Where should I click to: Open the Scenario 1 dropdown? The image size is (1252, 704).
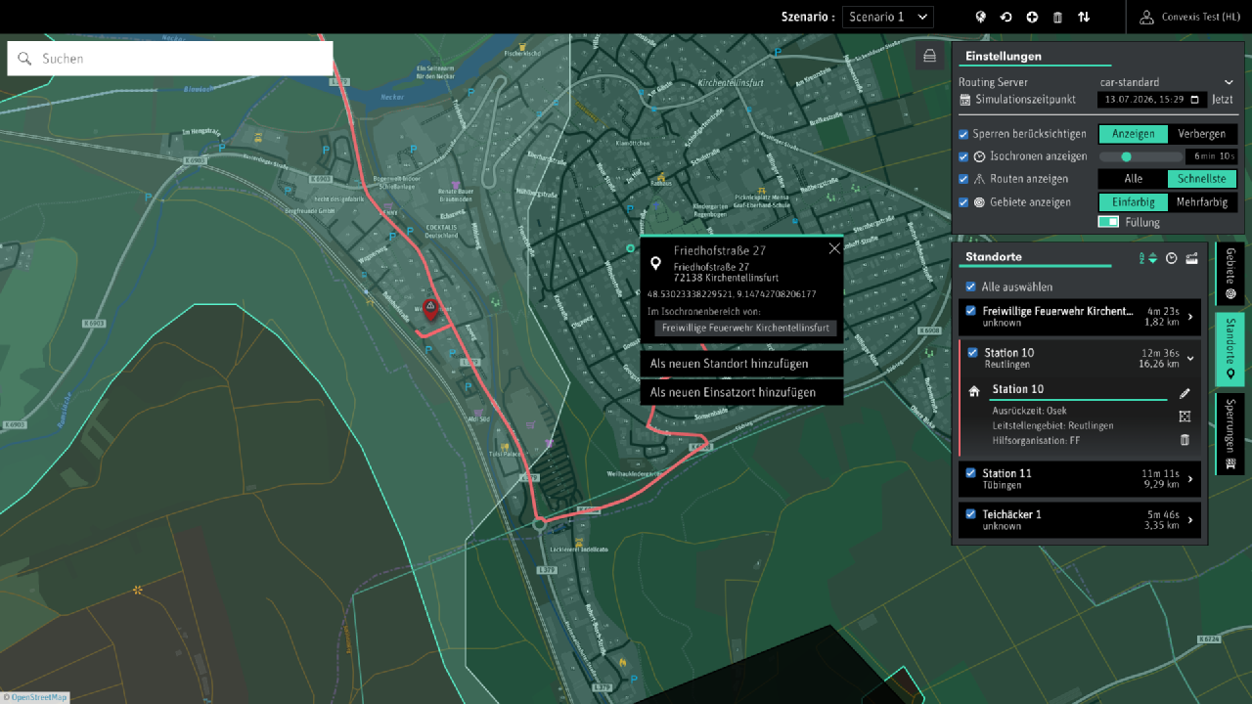point(887,17)
